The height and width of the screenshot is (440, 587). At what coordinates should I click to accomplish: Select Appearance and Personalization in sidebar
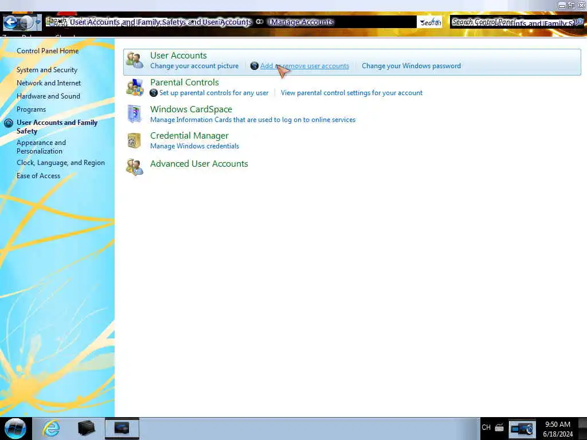pyautogui.click(x=41, y=147)
